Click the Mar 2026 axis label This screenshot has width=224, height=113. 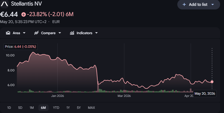[124, 96]
